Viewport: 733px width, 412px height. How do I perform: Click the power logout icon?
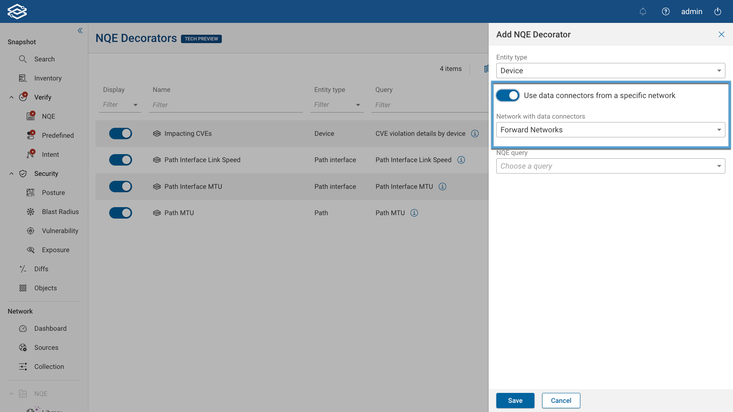click(x=718, y=11)
